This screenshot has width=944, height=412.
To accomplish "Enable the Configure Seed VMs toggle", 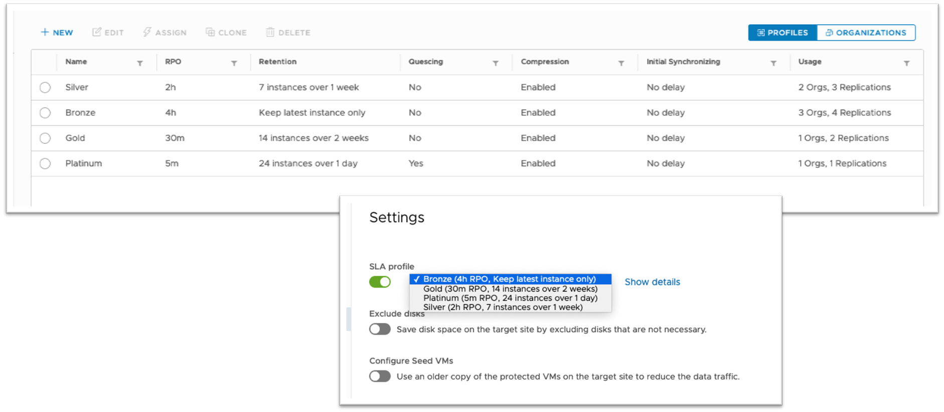I will coord(380,376).
